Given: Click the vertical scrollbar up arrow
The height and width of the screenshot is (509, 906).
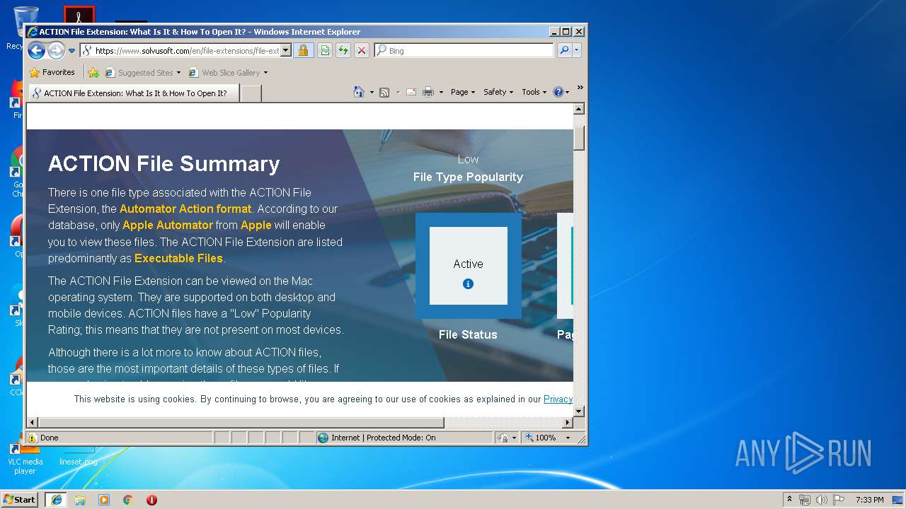Looking at the screenshot, I should coord(579,109).
